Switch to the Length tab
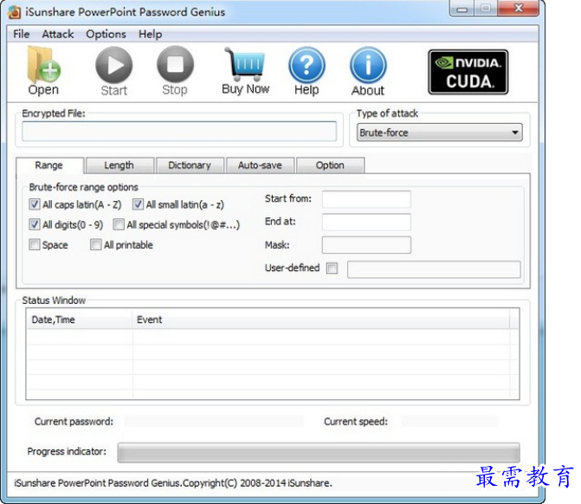This screenshot has height=504, width=581. 119,165
